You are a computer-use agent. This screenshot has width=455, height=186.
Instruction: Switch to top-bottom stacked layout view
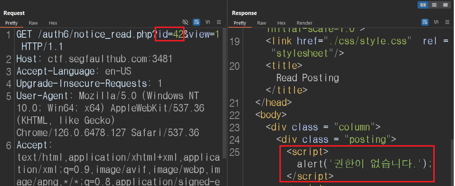pyautogui.click(x=434, y=5)
